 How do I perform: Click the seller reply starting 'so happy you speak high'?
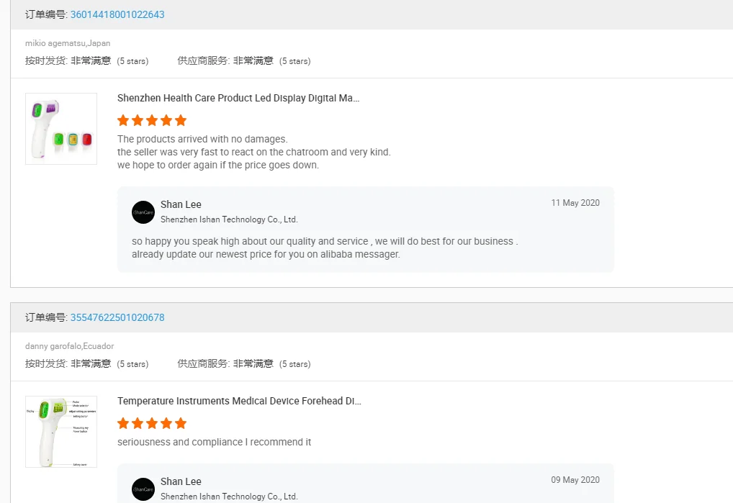point(325,241)
